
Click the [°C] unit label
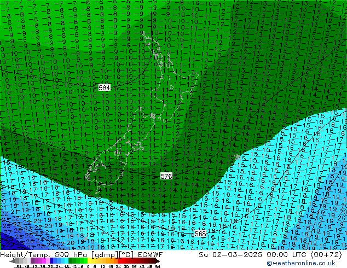pyautogui.click(x=127, y=255)
